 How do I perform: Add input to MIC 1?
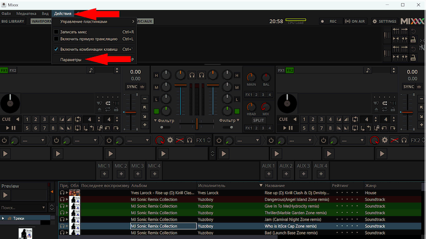[x=104, y=174]
